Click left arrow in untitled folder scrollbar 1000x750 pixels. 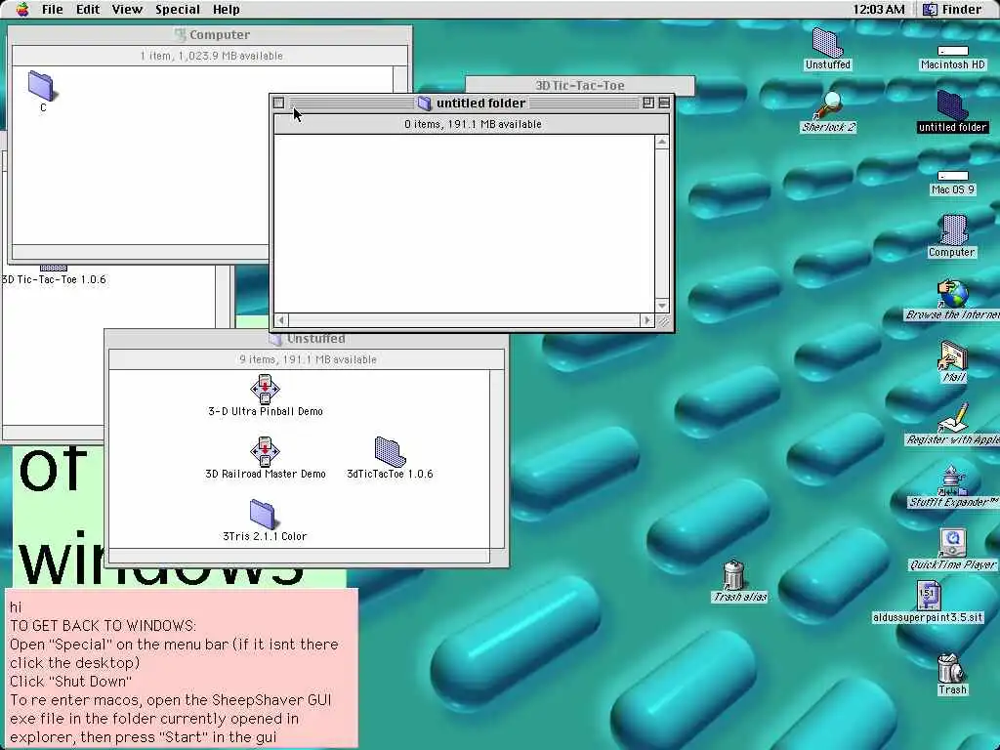pyautogui.click(x=281, y=320)
